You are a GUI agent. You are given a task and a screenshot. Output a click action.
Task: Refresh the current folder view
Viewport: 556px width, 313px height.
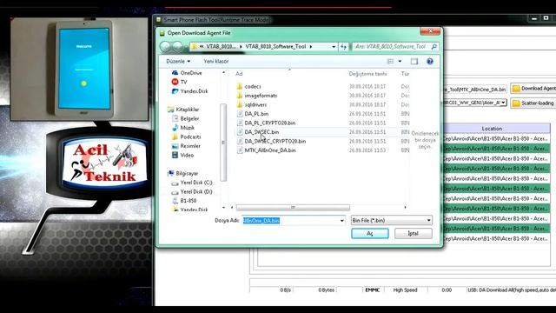click(x=343, y=46)
